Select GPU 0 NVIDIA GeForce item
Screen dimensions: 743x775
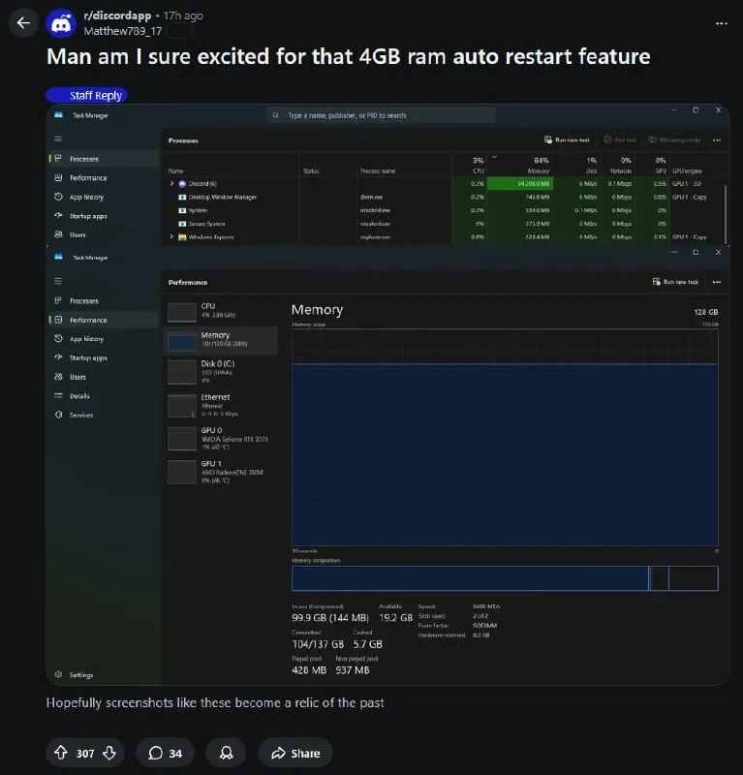[221, 438]
